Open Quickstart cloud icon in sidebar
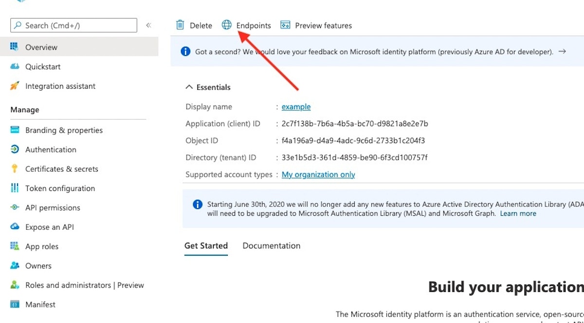Image resolution: width=584 pixels, height=323 pixels. (15, 67)
